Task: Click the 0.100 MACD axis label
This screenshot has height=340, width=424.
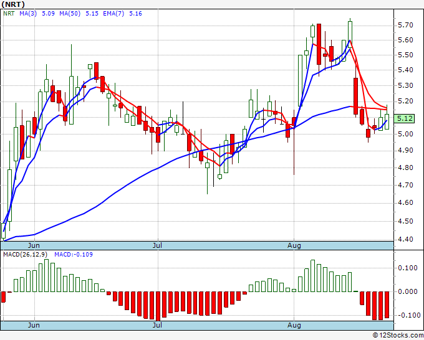Action: [408, 268]
